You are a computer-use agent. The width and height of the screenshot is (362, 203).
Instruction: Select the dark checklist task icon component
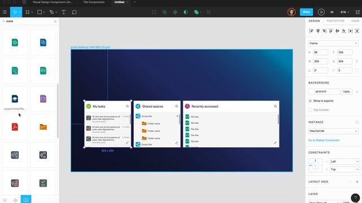point(43,183)
